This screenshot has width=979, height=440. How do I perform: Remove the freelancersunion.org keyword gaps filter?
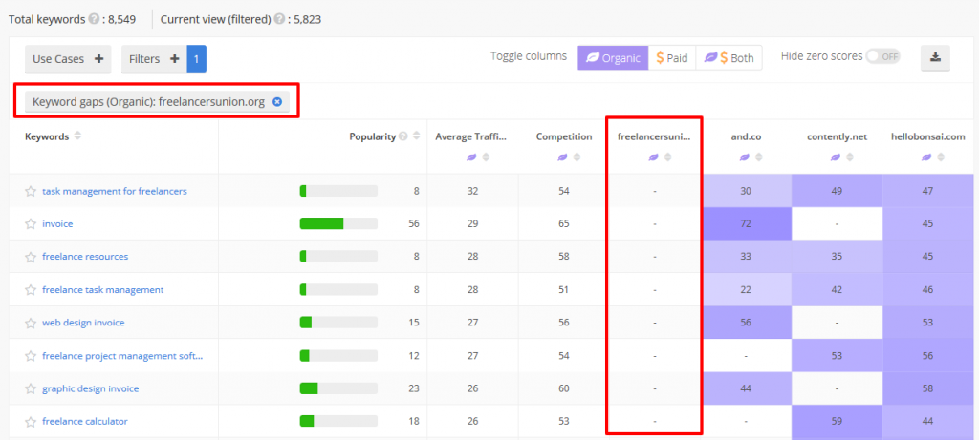277,101
